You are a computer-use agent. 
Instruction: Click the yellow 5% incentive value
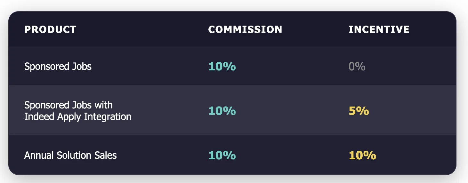point(359,111)
